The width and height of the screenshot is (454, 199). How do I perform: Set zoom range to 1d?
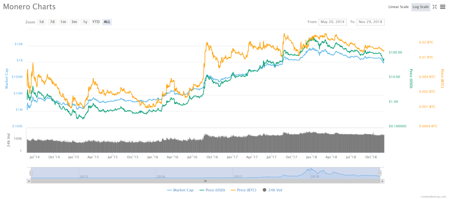[x=41, y=22]
